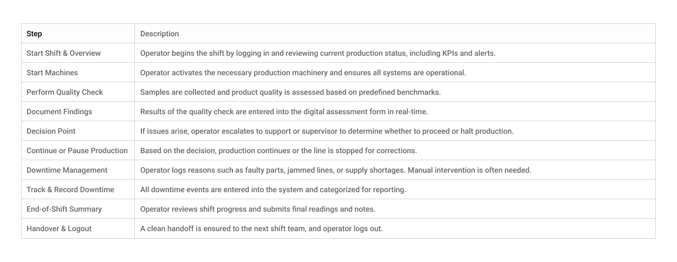Click description about categorizing downtime events

click(273, 189)
